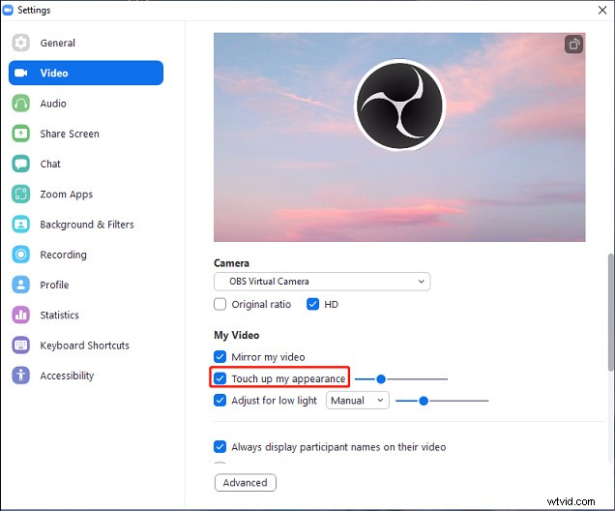
Task: Open Keyboard Shortcuts label
Action: click(x=84, y=346)
